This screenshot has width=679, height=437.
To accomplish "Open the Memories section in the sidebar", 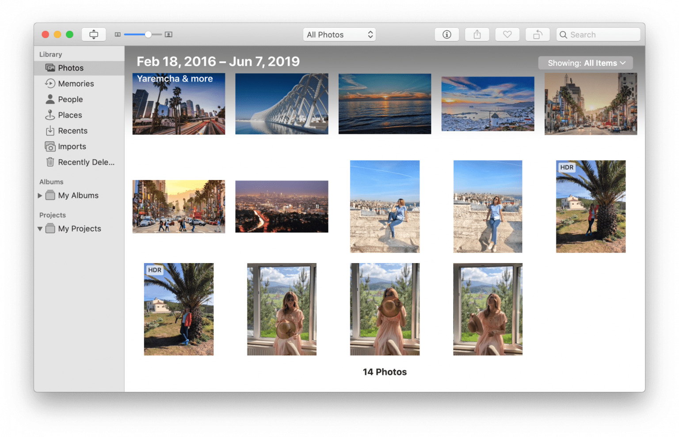I will pos(76,83).
